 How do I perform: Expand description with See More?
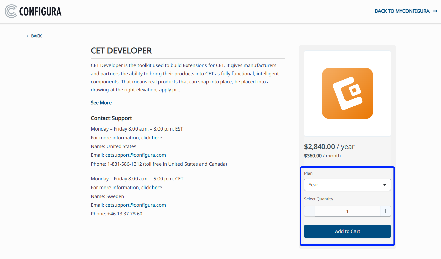click(x=101, y=103)
